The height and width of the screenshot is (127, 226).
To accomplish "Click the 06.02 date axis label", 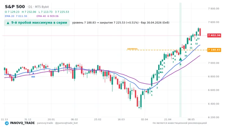I will click(x=75, y=119).
